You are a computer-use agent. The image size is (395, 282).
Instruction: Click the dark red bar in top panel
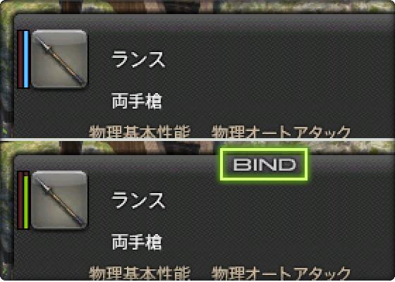20,59
